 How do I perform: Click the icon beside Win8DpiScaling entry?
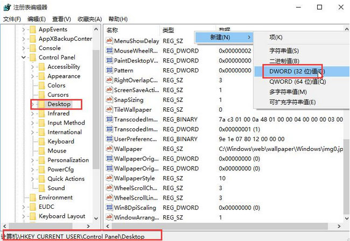109,208
